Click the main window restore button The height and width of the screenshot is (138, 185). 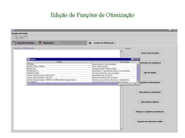(x=173, y=30)
